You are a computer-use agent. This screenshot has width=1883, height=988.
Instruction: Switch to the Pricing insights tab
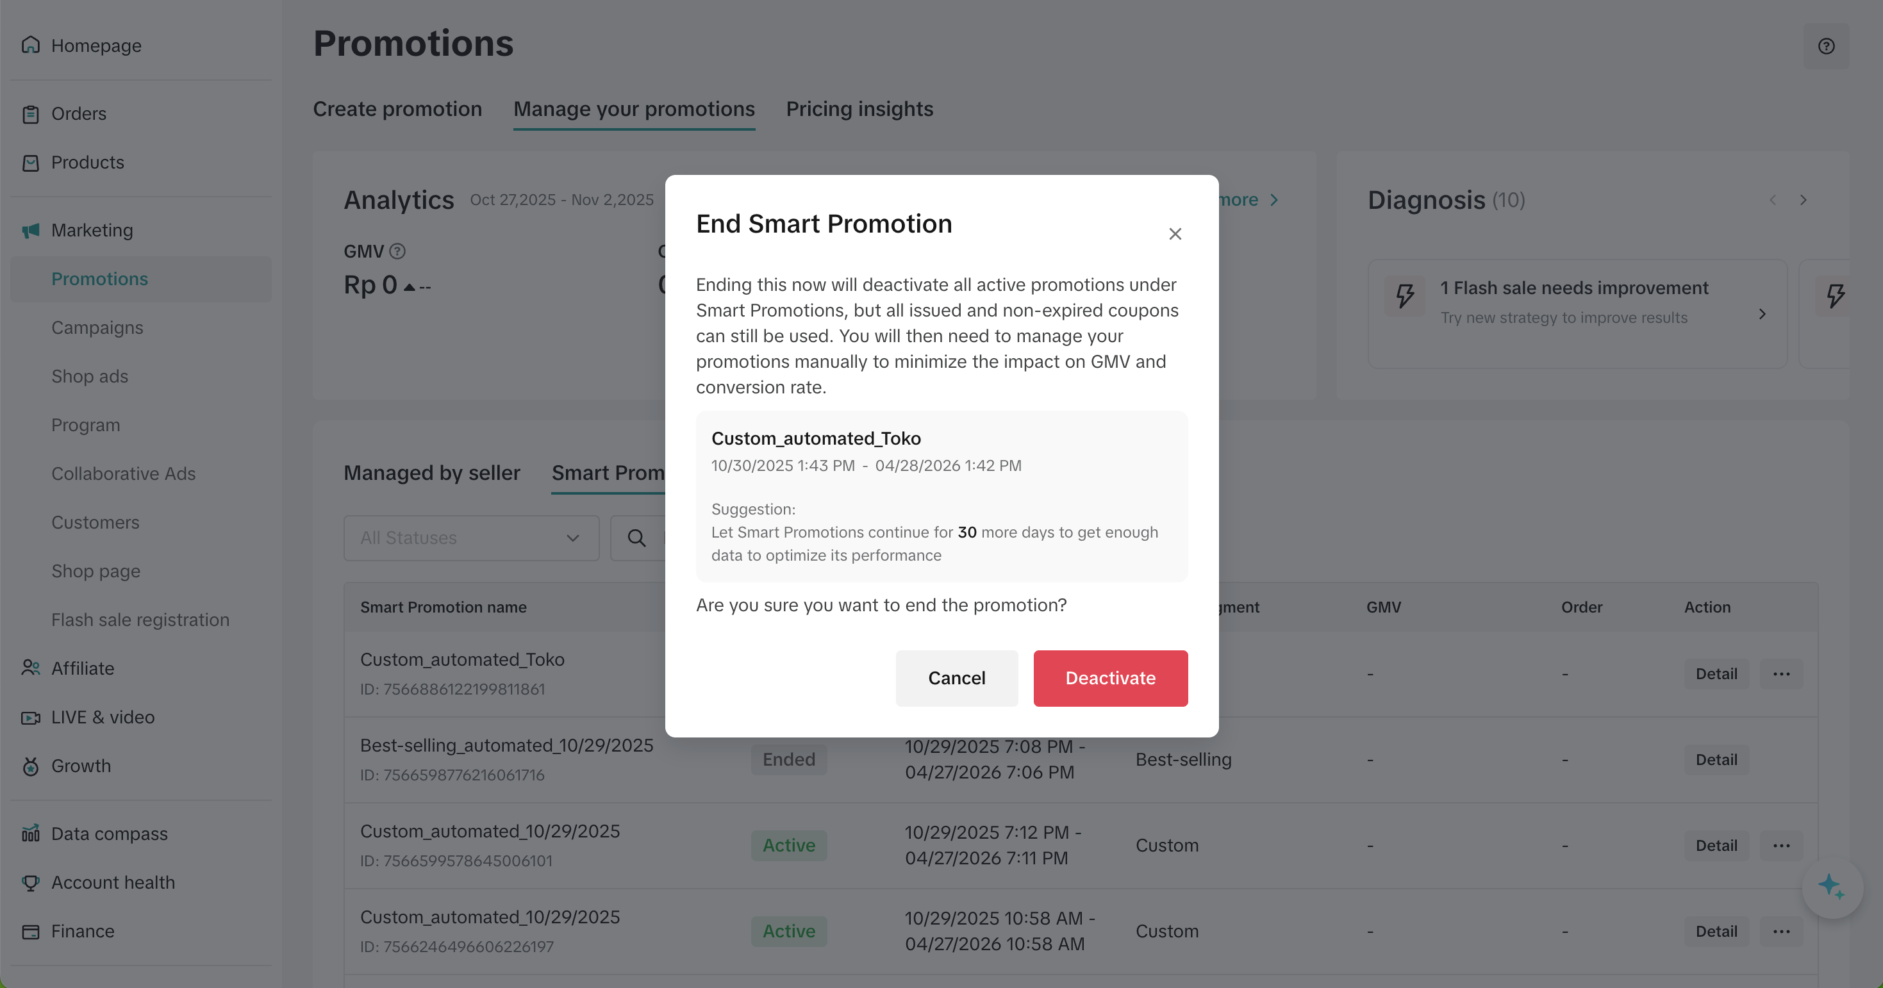coord(859,109)
